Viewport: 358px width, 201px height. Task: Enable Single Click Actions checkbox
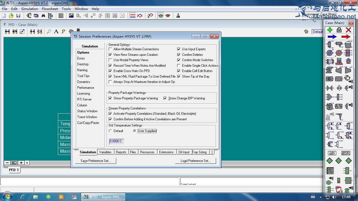coord(179,66)
